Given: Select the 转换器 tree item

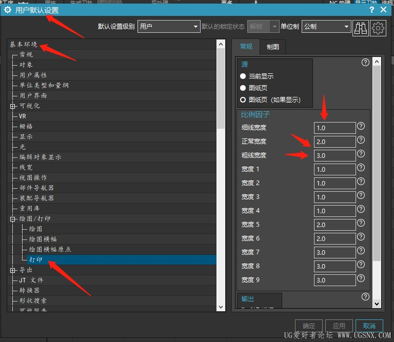Looking at the screenshot, I should 30,291.
